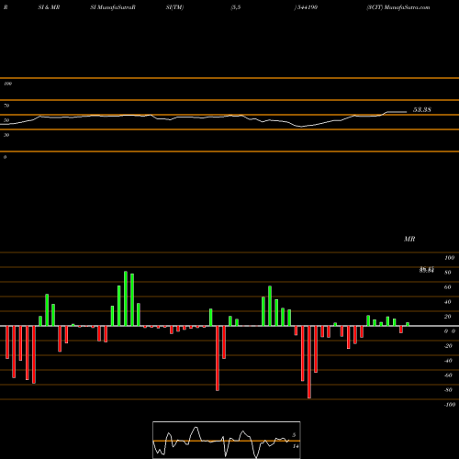Click the end of the white RSI line
This screenshot has width=459, height=459.
coord(407,112)
